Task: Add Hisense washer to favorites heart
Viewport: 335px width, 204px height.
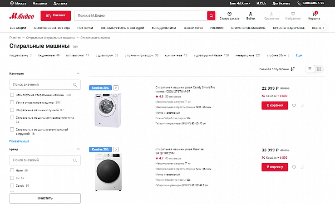Action: 294,167
